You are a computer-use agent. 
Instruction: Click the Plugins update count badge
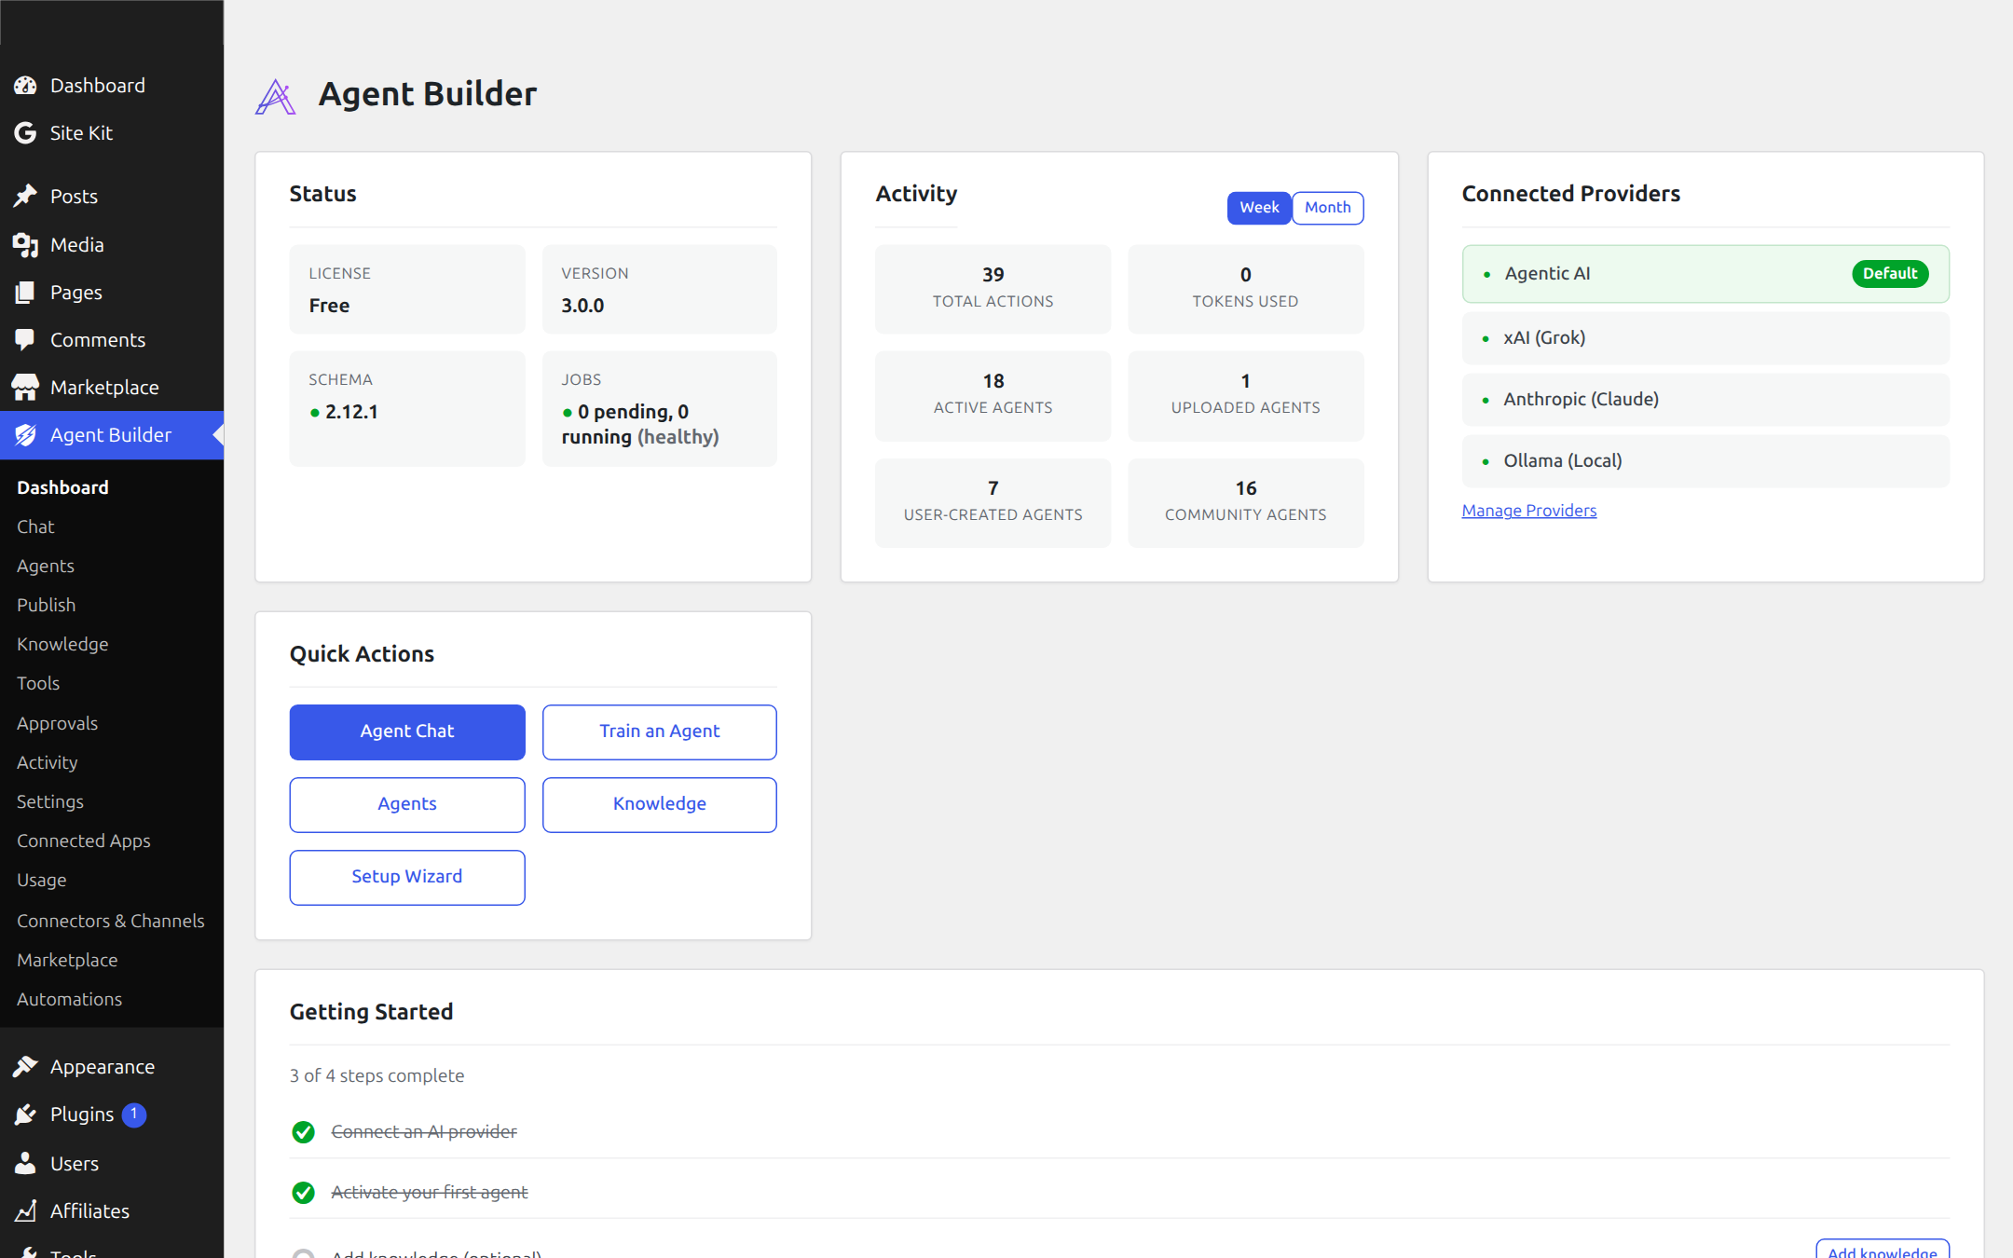(134, 1114)
